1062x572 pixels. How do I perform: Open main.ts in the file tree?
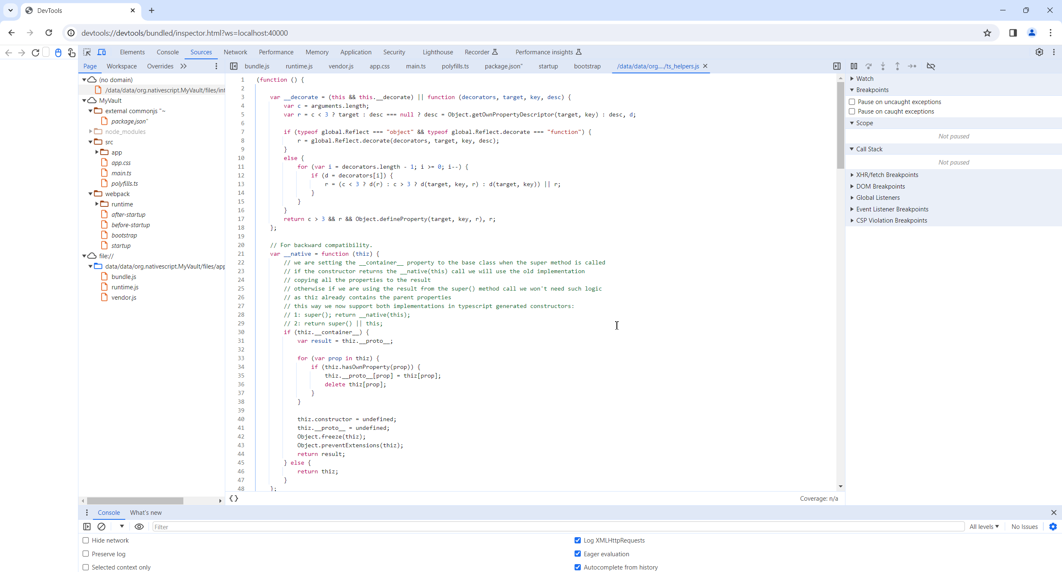[121, 173]
